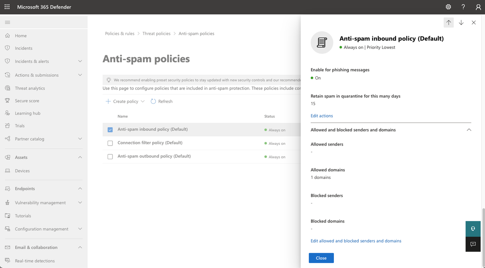The image size is (485, 268).
Task: Click the help question mark icon
Action: [x=463, y=7]
